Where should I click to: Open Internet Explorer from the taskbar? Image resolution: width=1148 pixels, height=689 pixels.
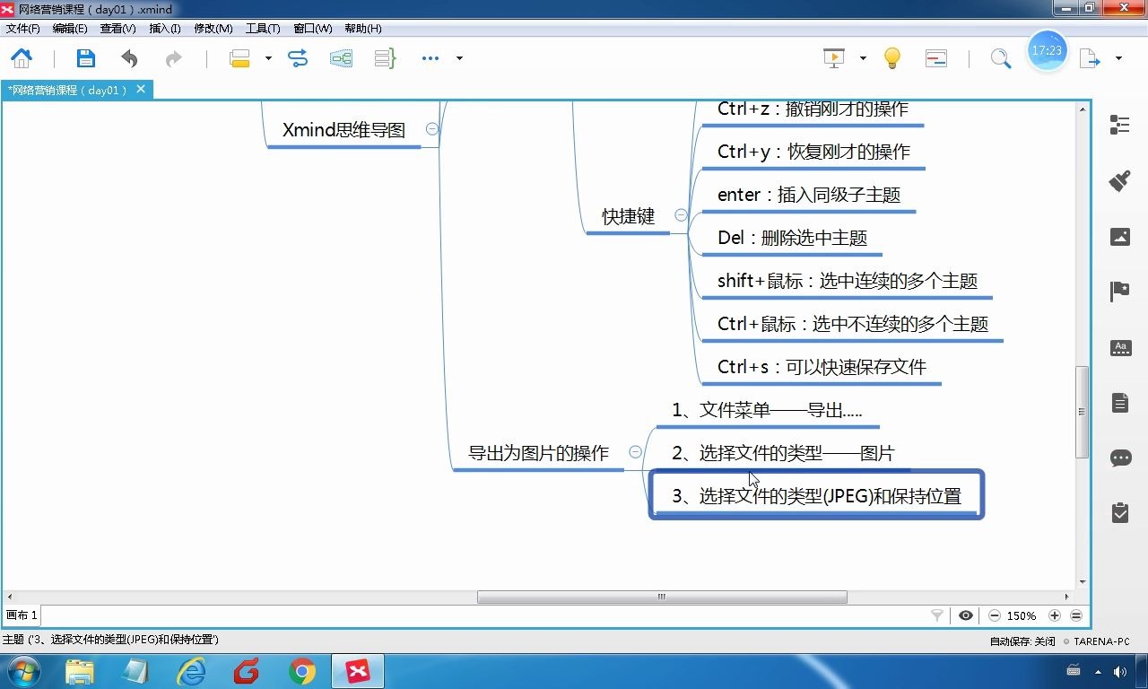191,671
